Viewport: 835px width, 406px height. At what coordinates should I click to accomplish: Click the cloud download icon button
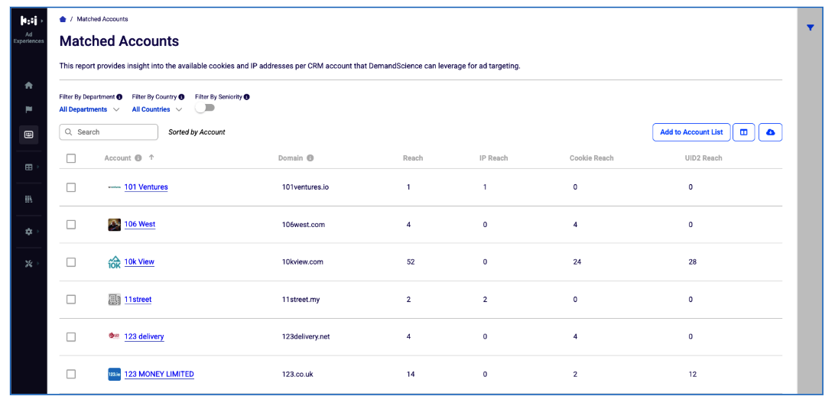point(770,132)
